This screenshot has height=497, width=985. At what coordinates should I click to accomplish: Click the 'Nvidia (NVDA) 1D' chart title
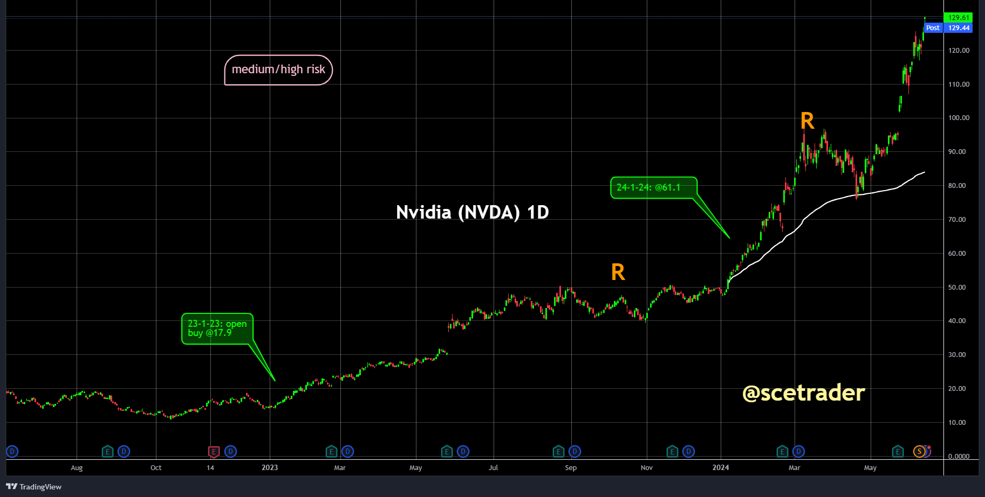(472, 212)
